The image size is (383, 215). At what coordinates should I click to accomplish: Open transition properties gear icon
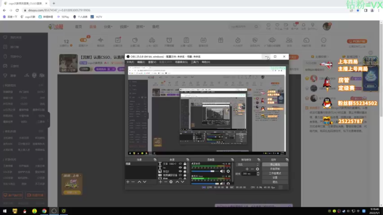point(258,169)
